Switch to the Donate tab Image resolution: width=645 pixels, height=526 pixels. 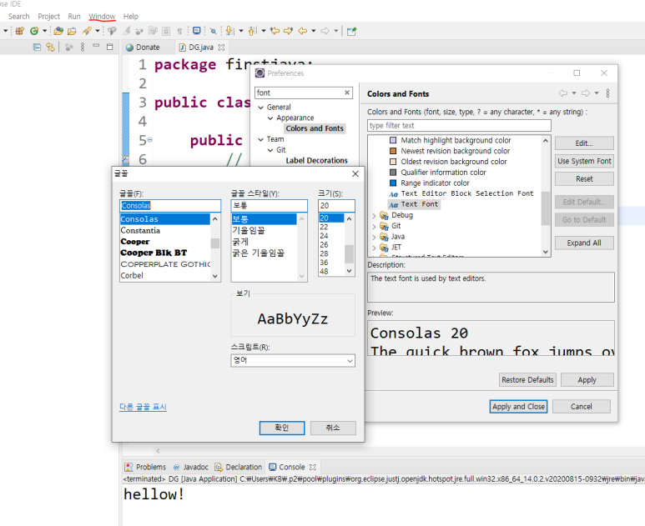click(147, 48)
